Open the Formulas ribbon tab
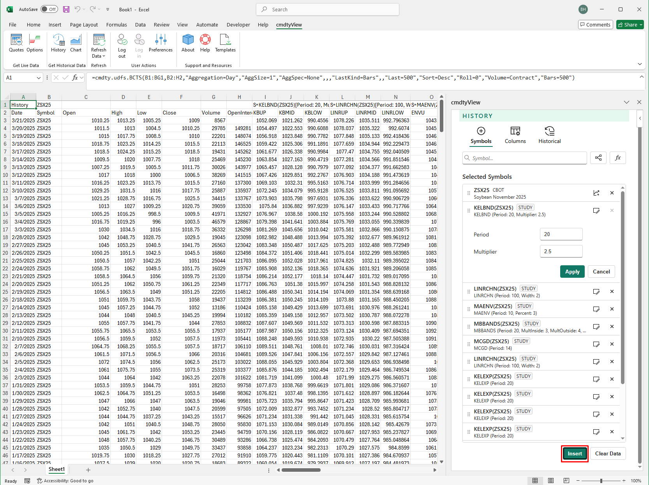 point(116,25)
